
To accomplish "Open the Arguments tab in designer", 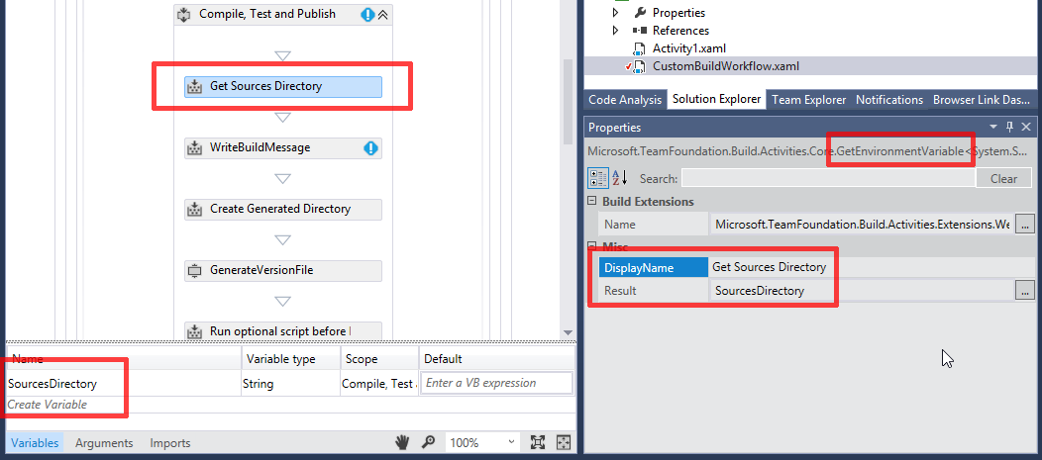I will (104, 443).
